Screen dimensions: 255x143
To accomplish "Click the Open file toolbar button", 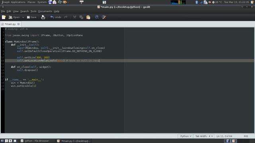I will [14, 17].
